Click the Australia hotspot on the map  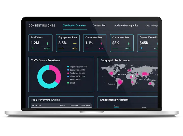click(x=150, y=83)
